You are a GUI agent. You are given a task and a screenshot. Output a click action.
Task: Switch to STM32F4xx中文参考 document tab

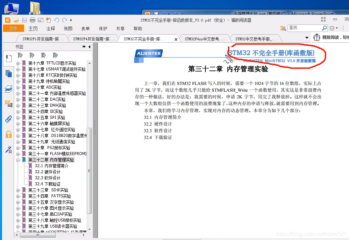(204, 39)
